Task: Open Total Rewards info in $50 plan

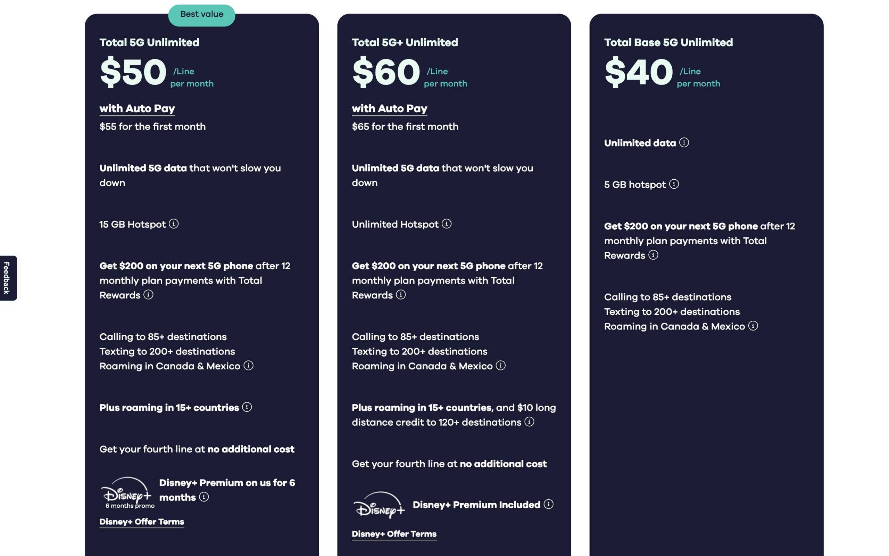Action: [x=148, y=295]
